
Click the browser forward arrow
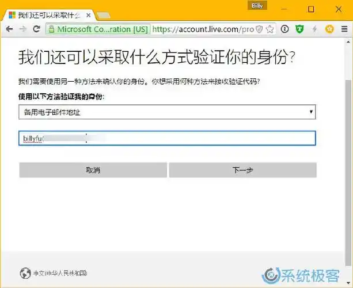pyautogui.click(x=22, y=29)
